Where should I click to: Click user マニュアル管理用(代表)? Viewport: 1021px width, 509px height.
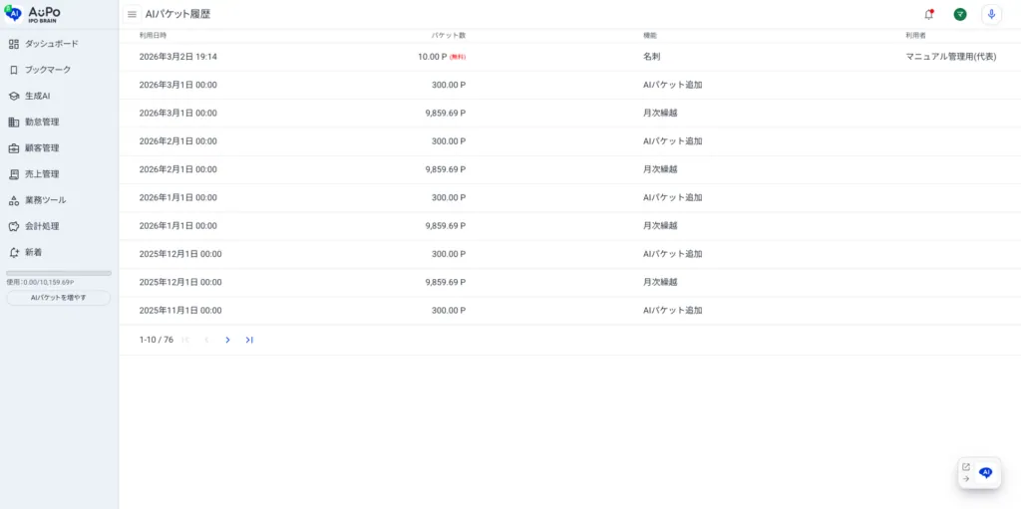point(951,57)
